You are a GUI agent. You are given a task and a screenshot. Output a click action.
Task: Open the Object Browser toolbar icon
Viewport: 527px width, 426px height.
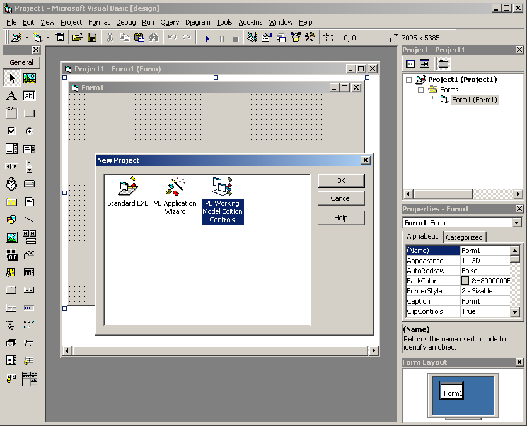(x=296, y=37)
